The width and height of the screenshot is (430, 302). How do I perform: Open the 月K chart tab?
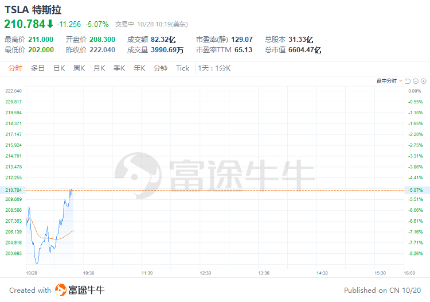pos(99,68)
